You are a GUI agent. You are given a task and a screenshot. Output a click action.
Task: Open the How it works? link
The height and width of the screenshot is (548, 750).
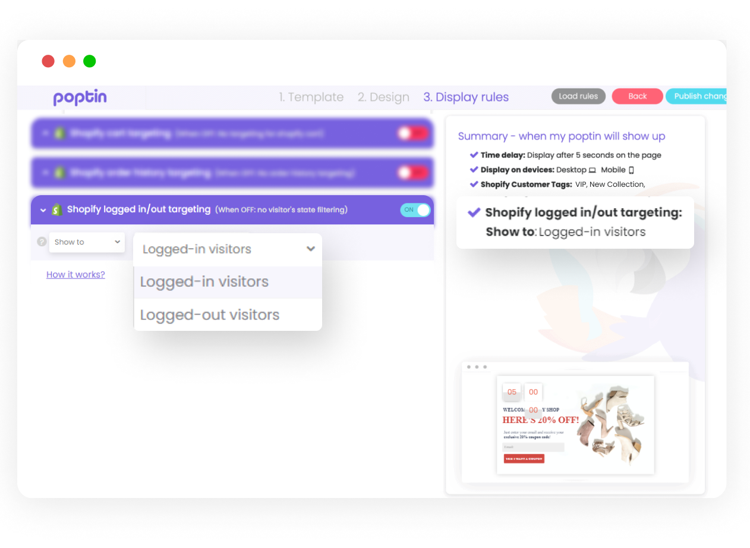(75, 274)
